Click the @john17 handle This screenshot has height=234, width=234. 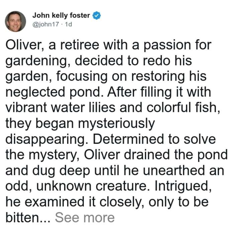tap(46, 24)
